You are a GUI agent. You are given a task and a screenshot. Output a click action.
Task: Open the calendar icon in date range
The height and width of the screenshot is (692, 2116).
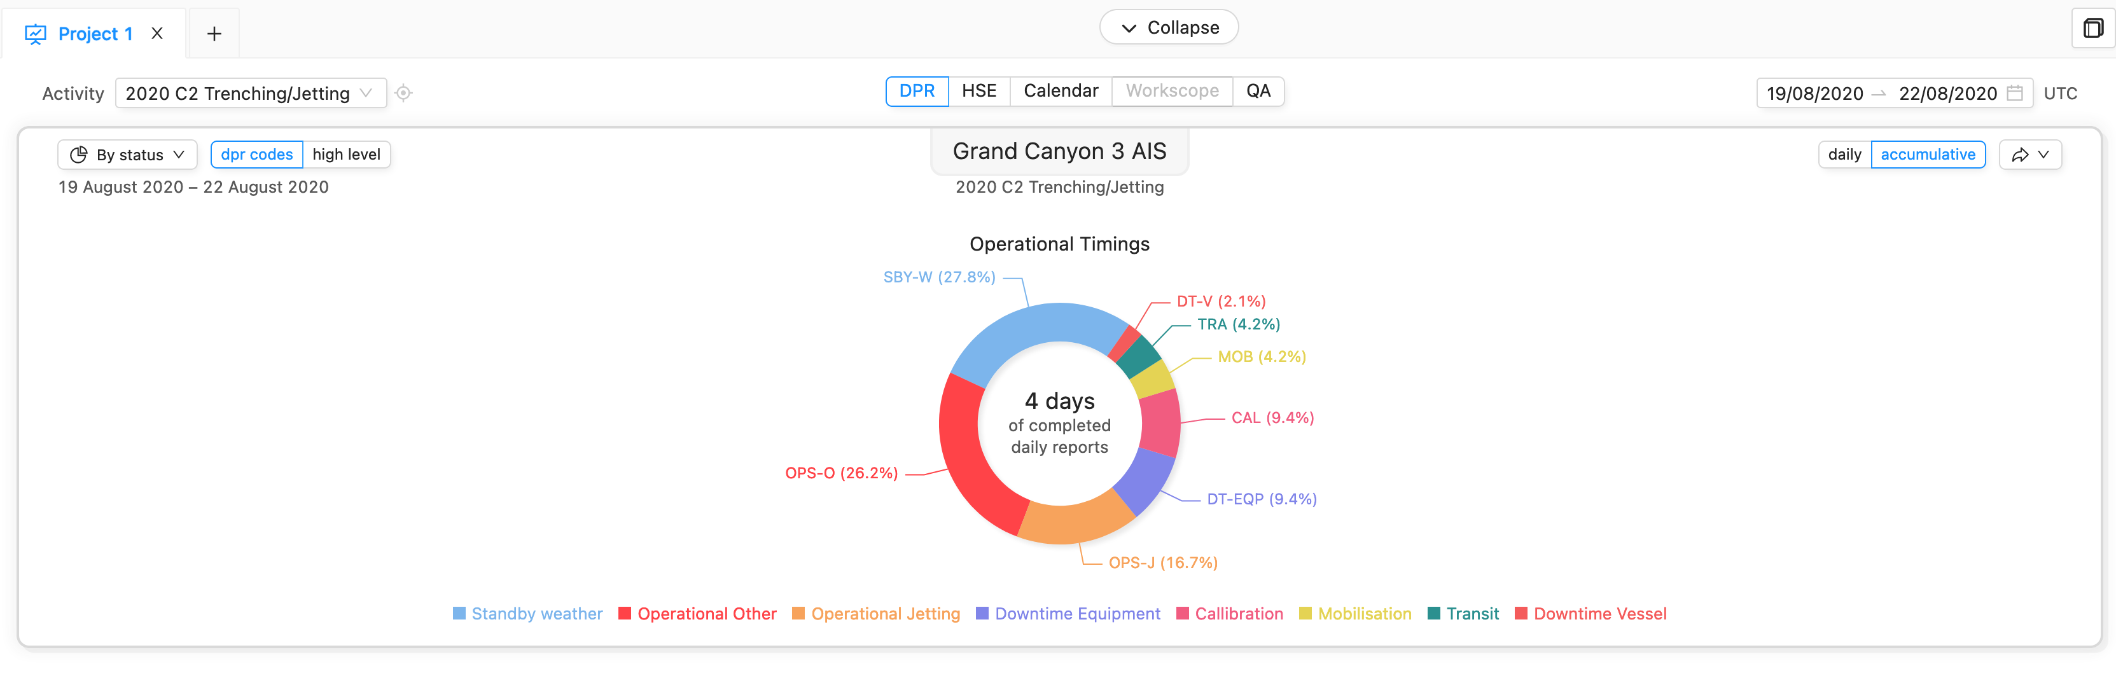tap(2014, 93)
